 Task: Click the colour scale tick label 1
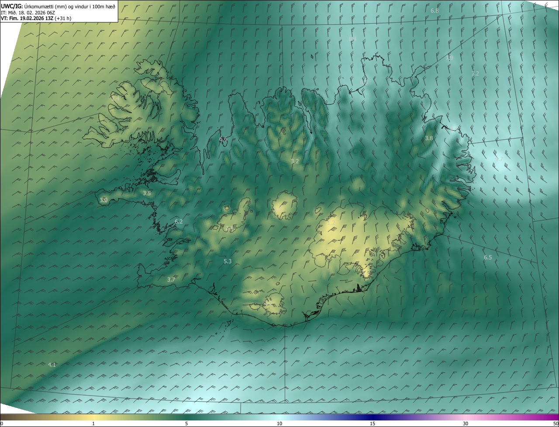pos(93,424)
